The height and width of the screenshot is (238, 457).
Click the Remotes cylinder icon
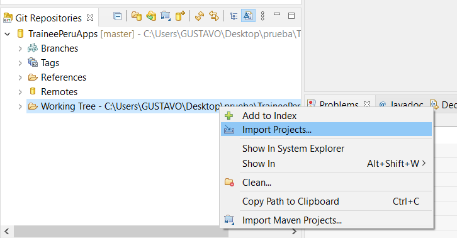(33, 91)
